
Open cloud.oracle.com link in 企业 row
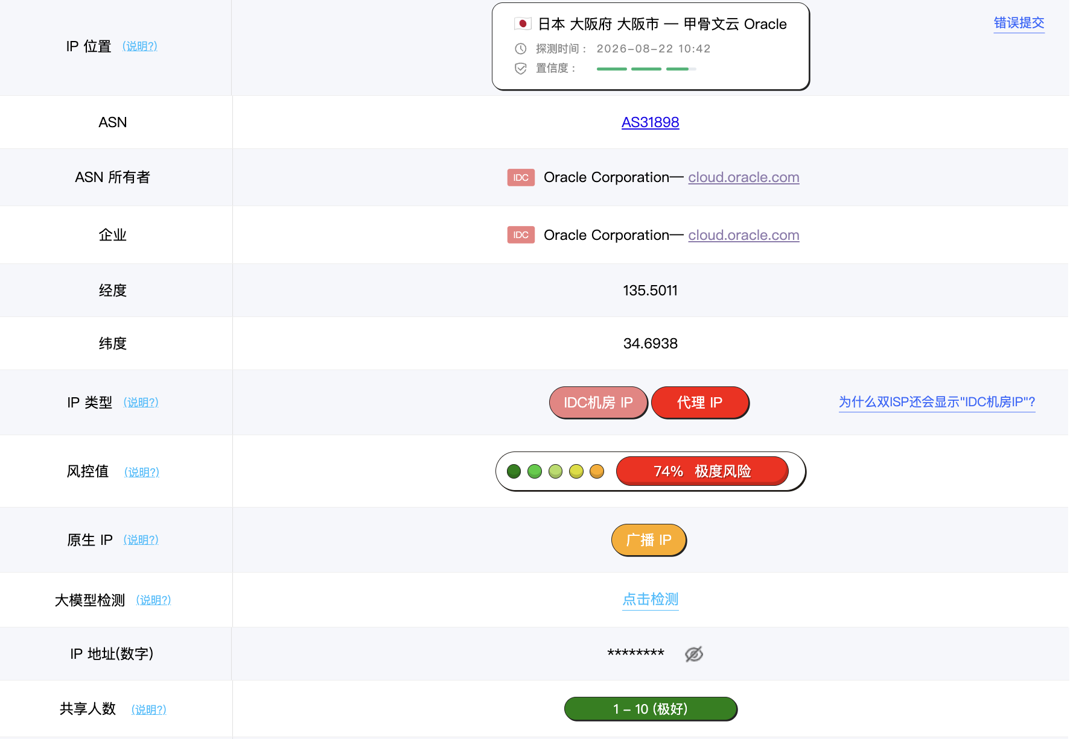(743, 235)
